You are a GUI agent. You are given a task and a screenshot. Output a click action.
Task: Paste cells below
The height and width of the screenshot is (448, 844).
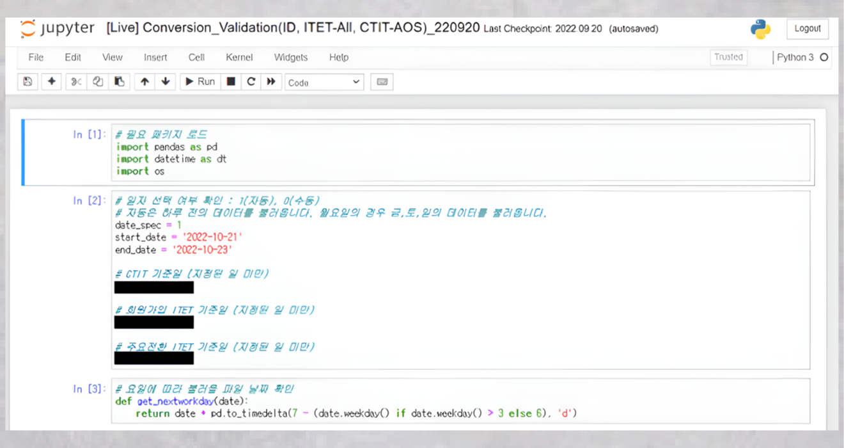[120, 82]
